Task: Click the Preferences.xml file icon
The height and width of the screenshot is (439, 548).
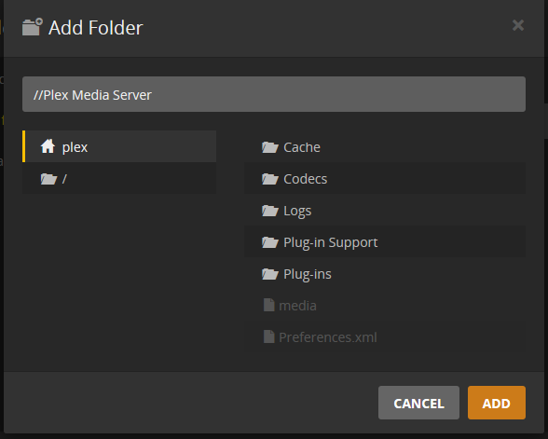Action: [x=268, y=337]
